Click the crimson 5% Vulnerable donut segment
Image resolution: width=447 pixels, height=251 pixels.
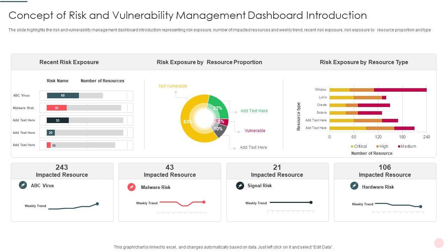[x=224, y=122]
